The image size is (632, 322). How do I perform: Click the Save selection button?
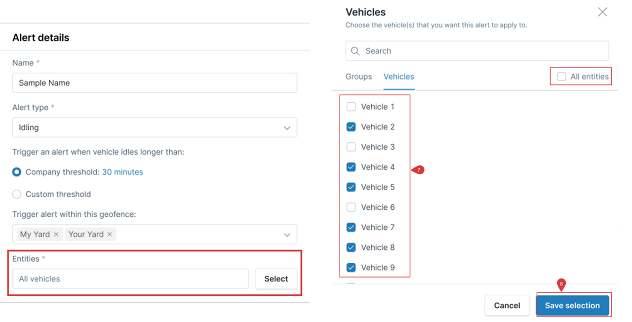[x=573, y=305]
